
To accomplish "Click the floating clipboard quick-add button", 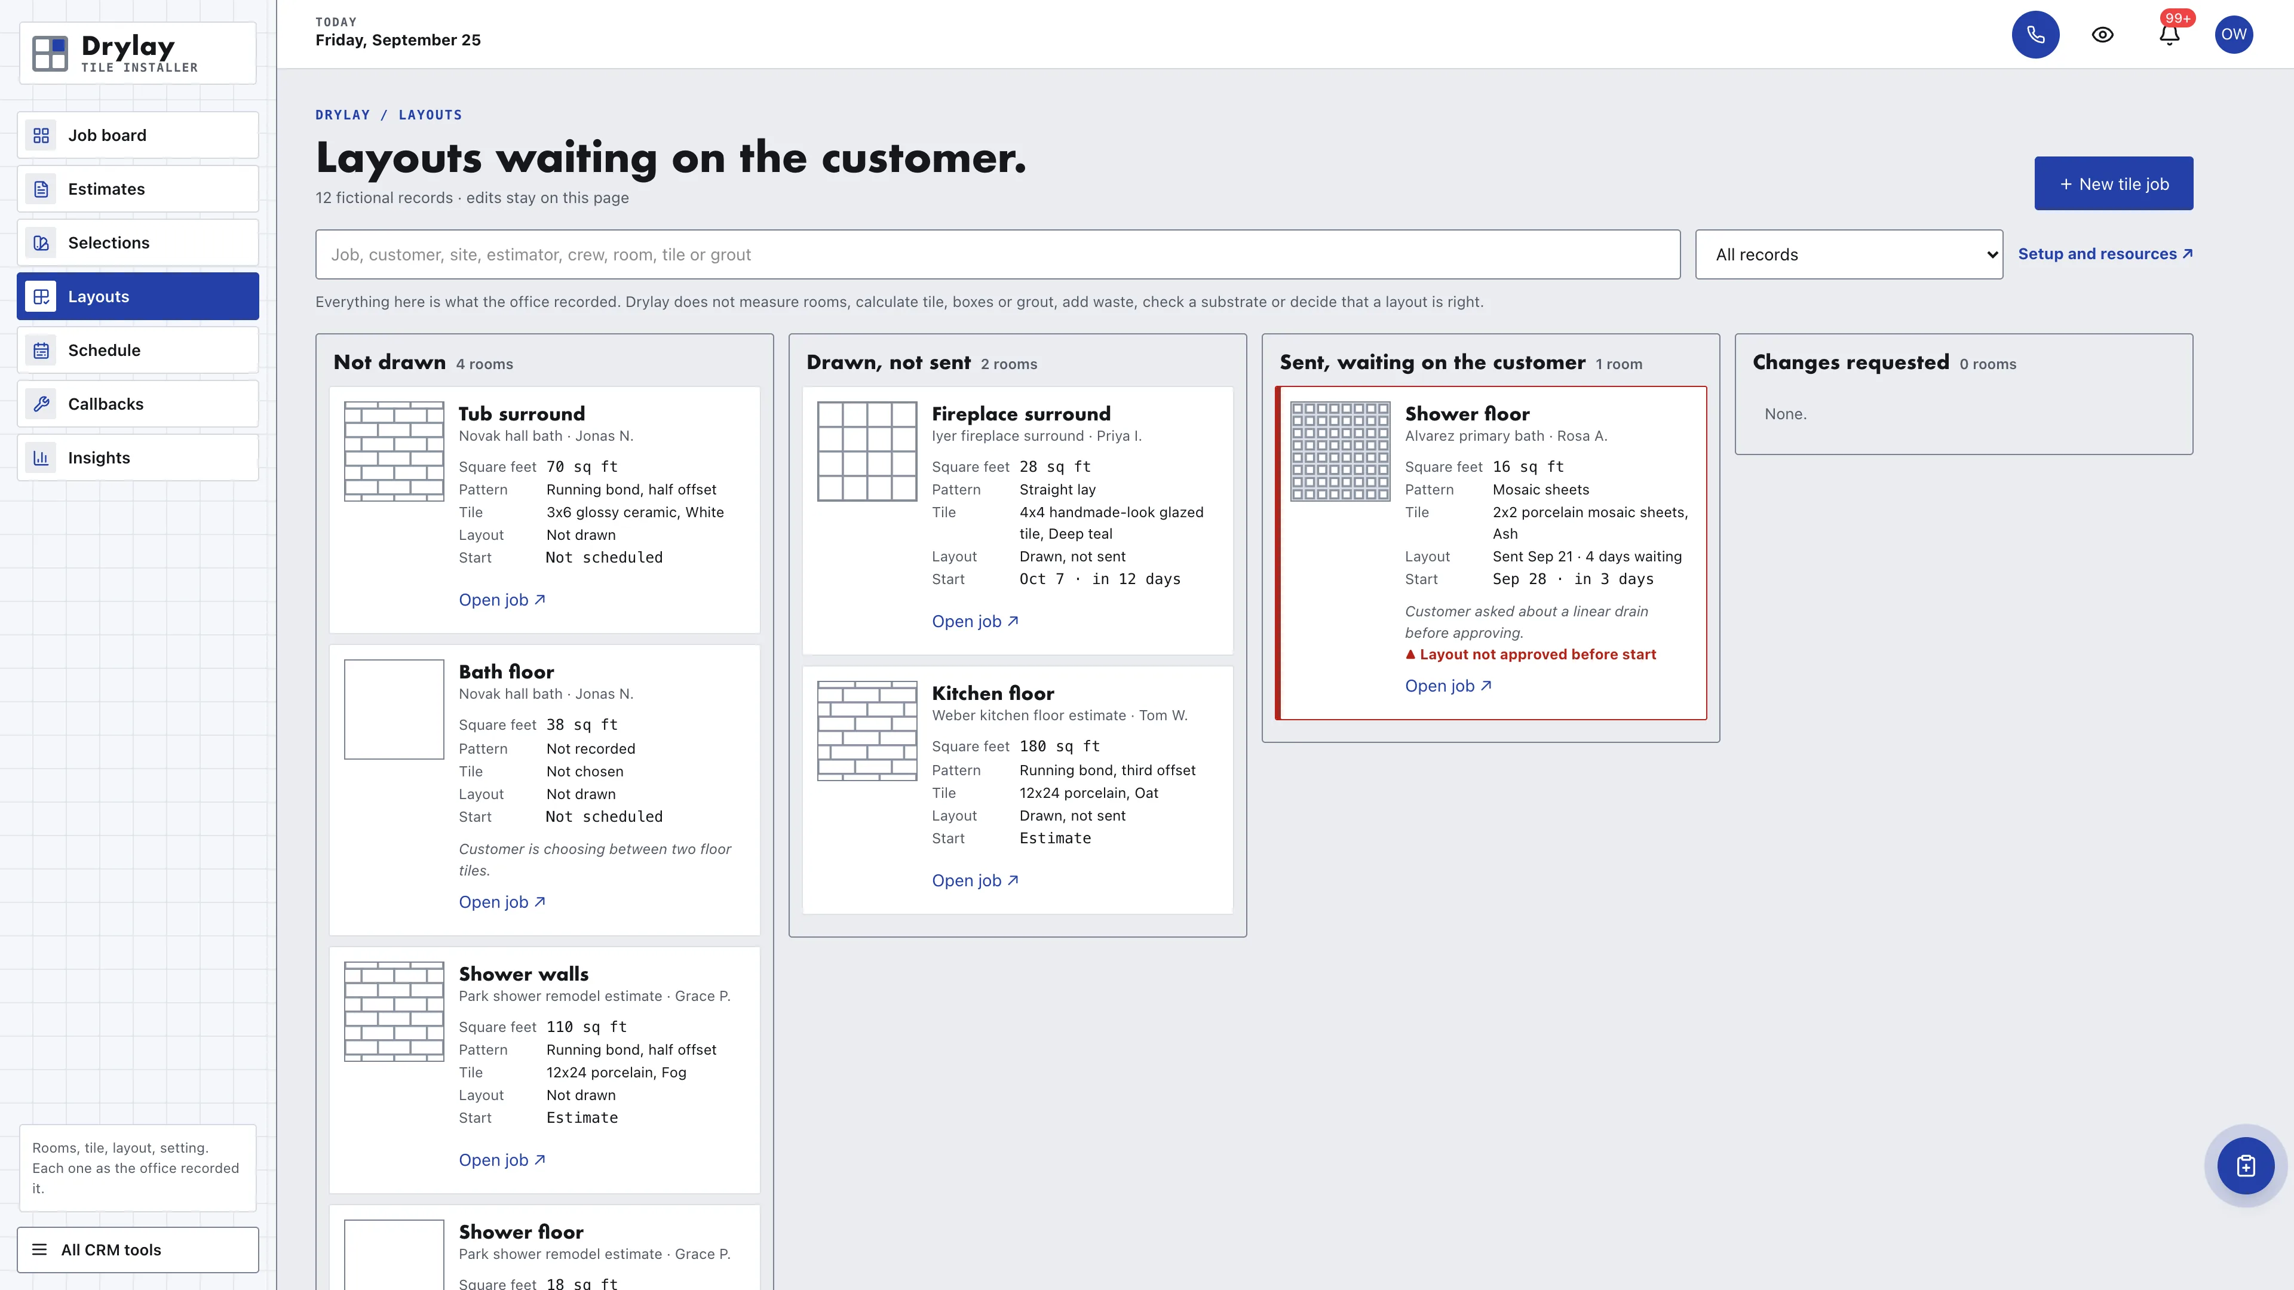I will coord(2246,1166).
